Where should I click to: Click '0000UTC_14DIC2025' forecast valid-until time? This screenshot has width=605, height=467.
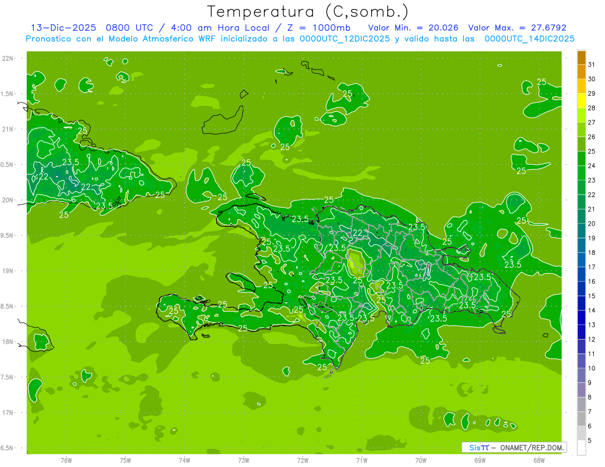(x=529, y=39)
